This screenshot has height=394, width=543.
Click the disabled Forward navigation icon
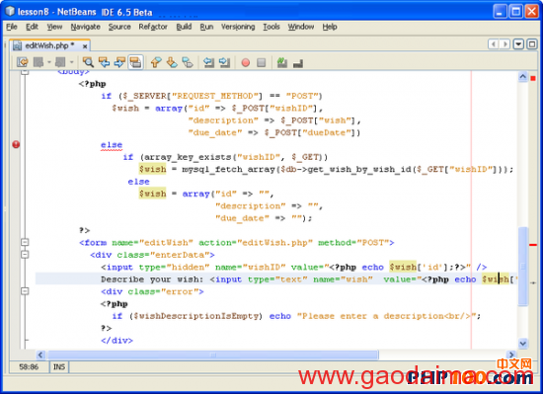coord(60,62)
